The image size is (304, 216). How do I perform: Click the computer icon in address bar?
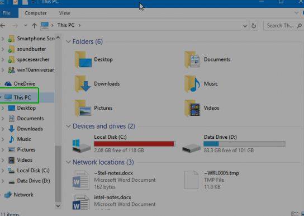tap(45, 25)
